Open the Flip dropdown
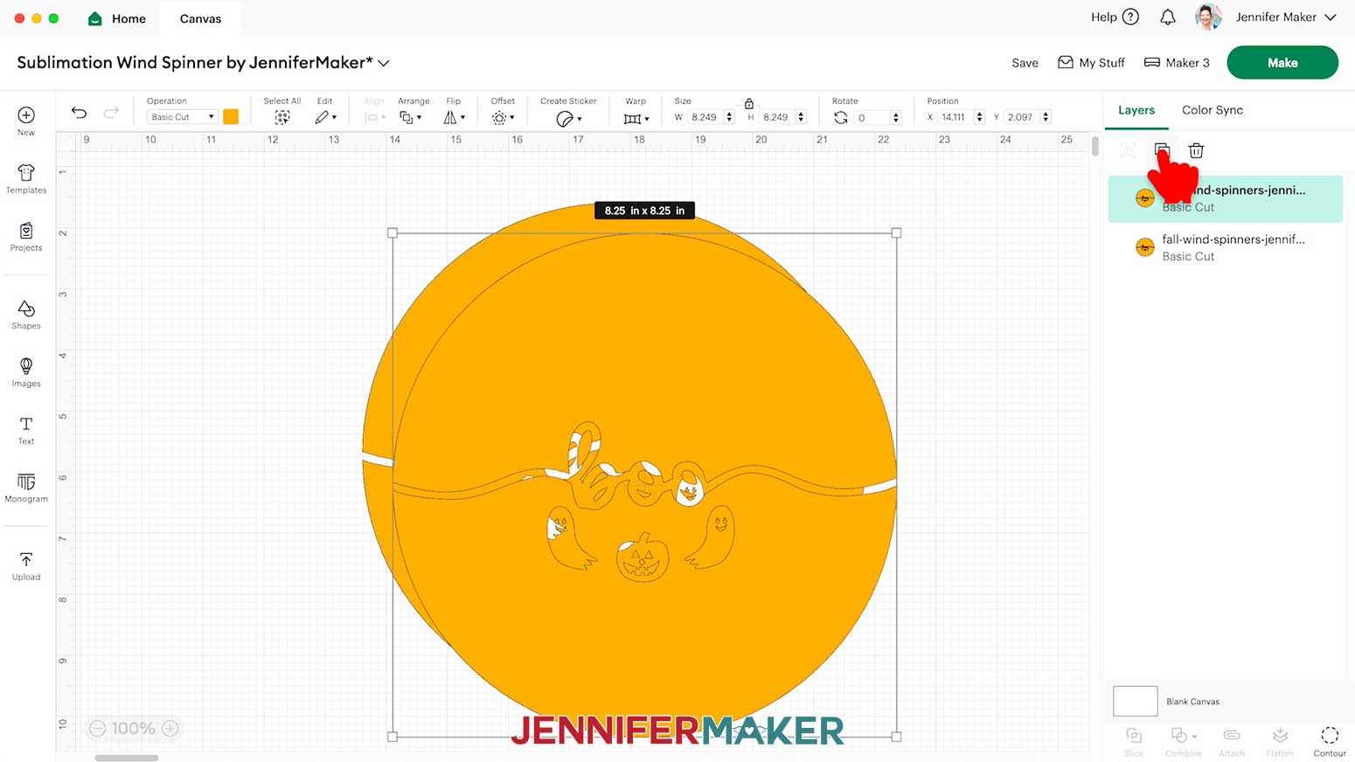This screenshot has height=762, width=1355. point(454,117)
